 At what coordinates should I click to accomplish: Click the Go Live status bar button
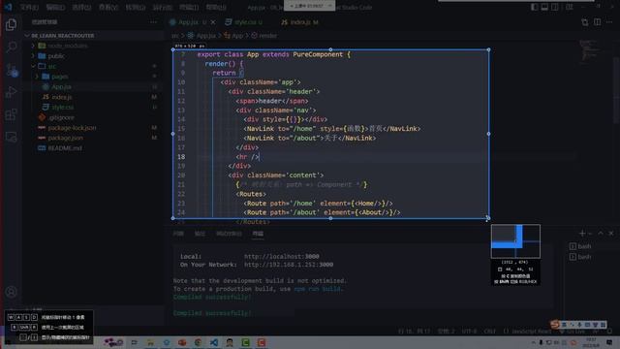point(573,332)
